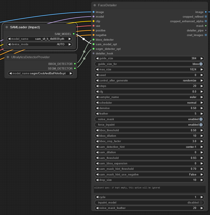Click the clip input port
This screenshot has height=215, width=210.
pyautogui.click(x=93, y=21)
